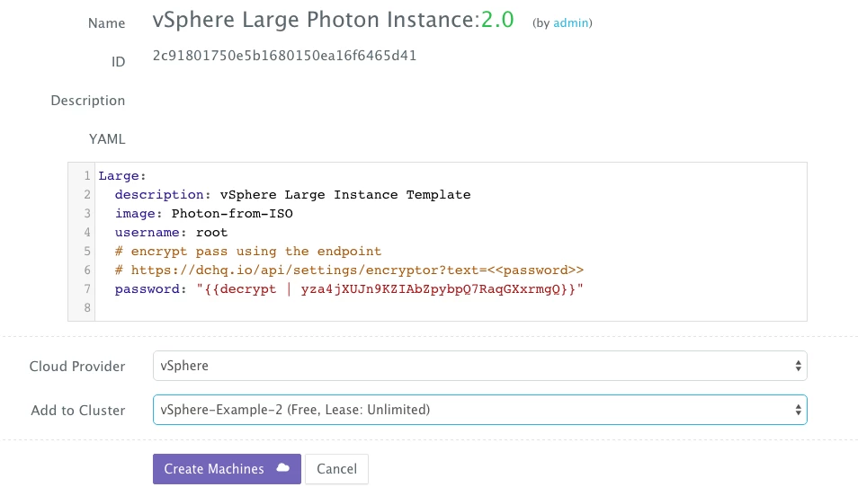Open the Add to Cluster dropdown
Image resolution: width=858 pixels, height=496 pixels.
point(480,410)
